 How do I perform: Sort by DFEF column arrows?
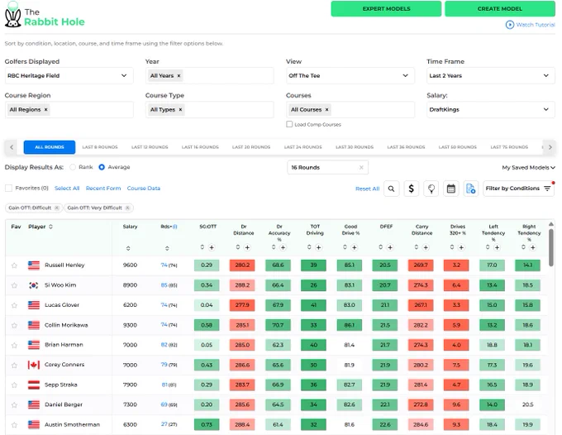click(x=381, y=247)
